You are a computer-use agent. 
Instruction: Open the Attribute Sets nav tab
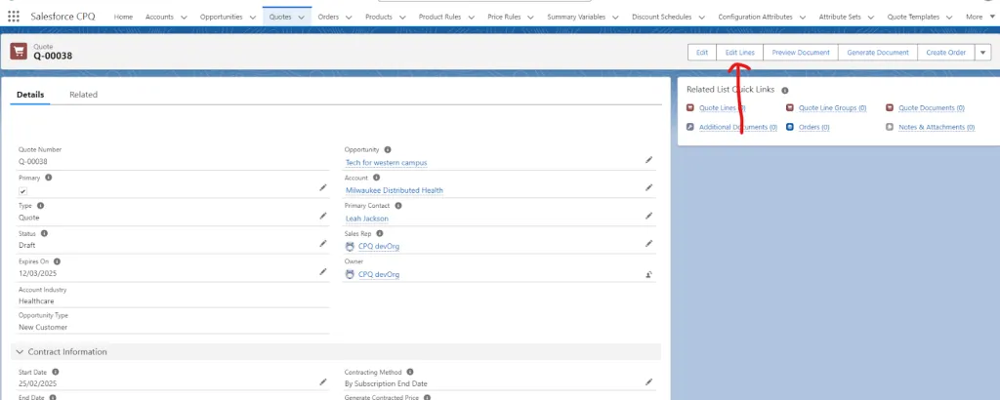pos(840,18)
